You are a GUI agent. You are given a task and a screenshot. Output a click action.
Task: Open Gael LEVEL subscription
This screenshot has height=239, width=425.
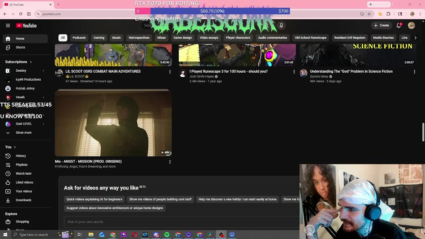(x=26, y=124)
